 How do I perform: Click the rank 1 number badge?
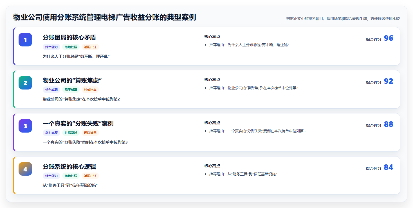click(x=25, y=40)
